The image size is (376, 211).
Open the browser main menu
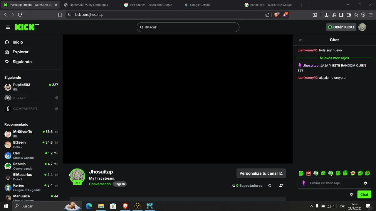(x=371, y=15)
